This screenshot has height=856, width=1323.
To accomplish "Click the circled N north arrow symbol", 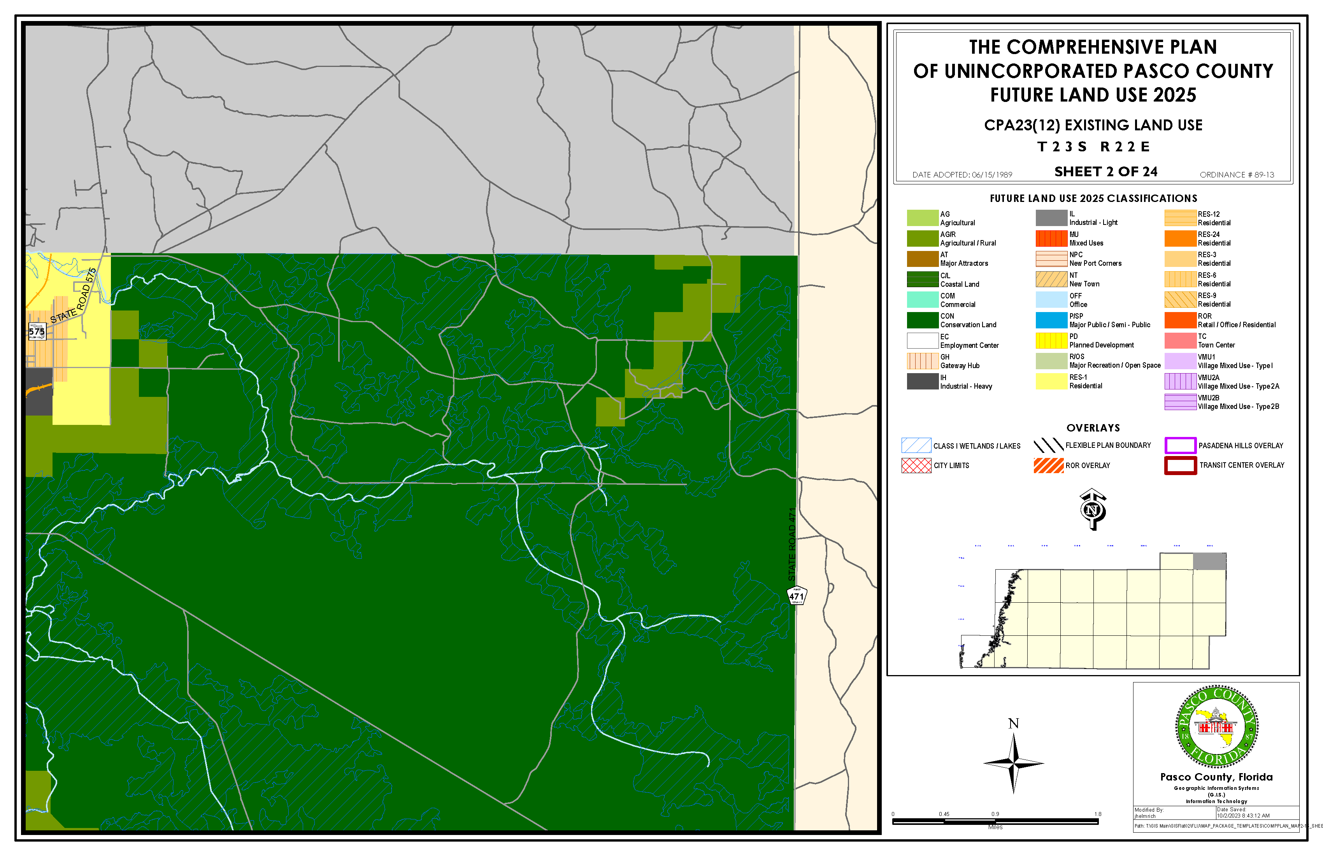I will [x=1092, y=509].
